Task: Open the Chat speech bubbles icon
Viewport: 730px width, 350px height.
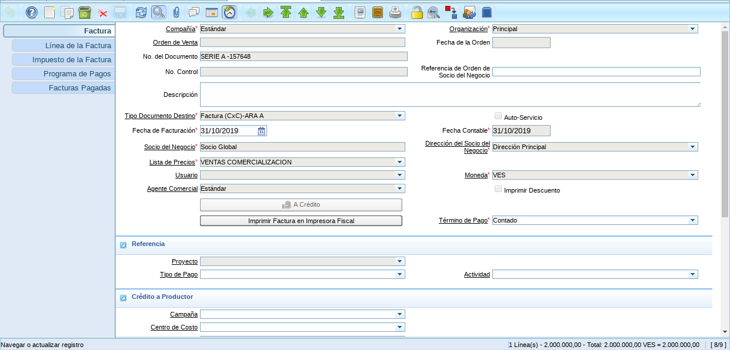Action: (194, 12)
